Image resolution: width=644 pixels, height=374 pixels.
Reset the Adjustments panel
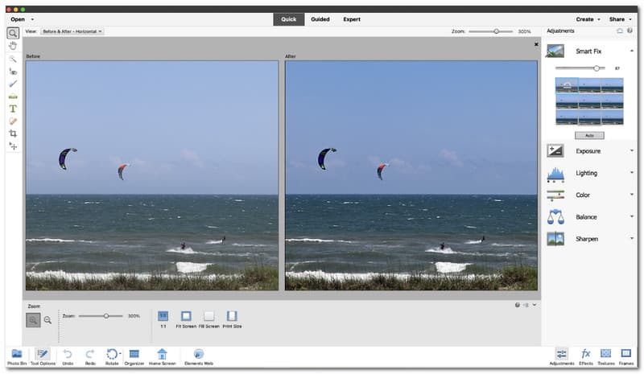(x=620, y=31)
